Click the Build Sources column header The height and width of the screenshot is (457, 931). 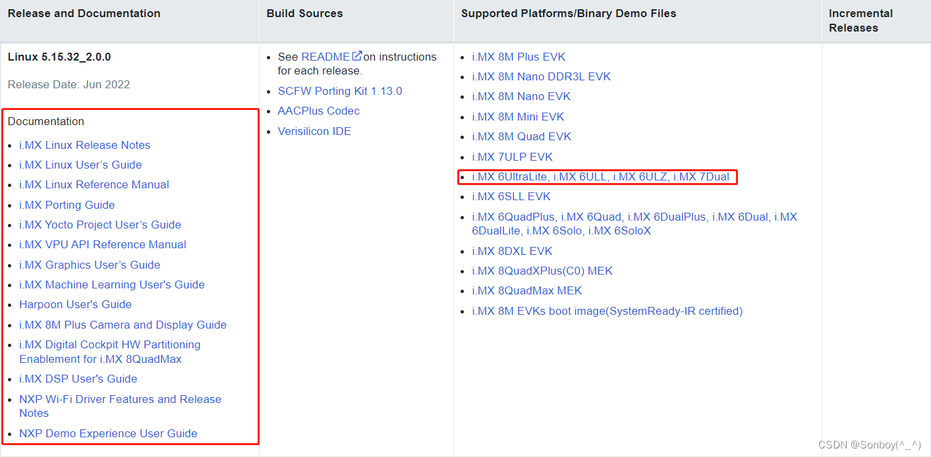coord(305,13)
